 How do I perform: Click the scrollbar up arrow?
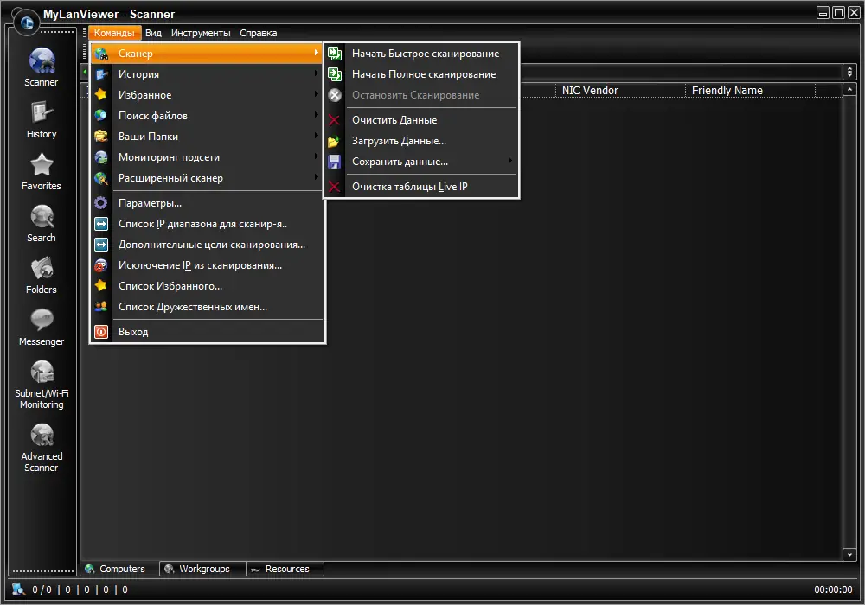click(x=849, y=89)
